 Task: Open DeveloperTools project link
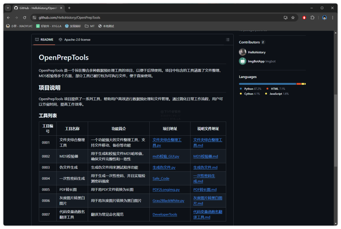tap(165, 215)
